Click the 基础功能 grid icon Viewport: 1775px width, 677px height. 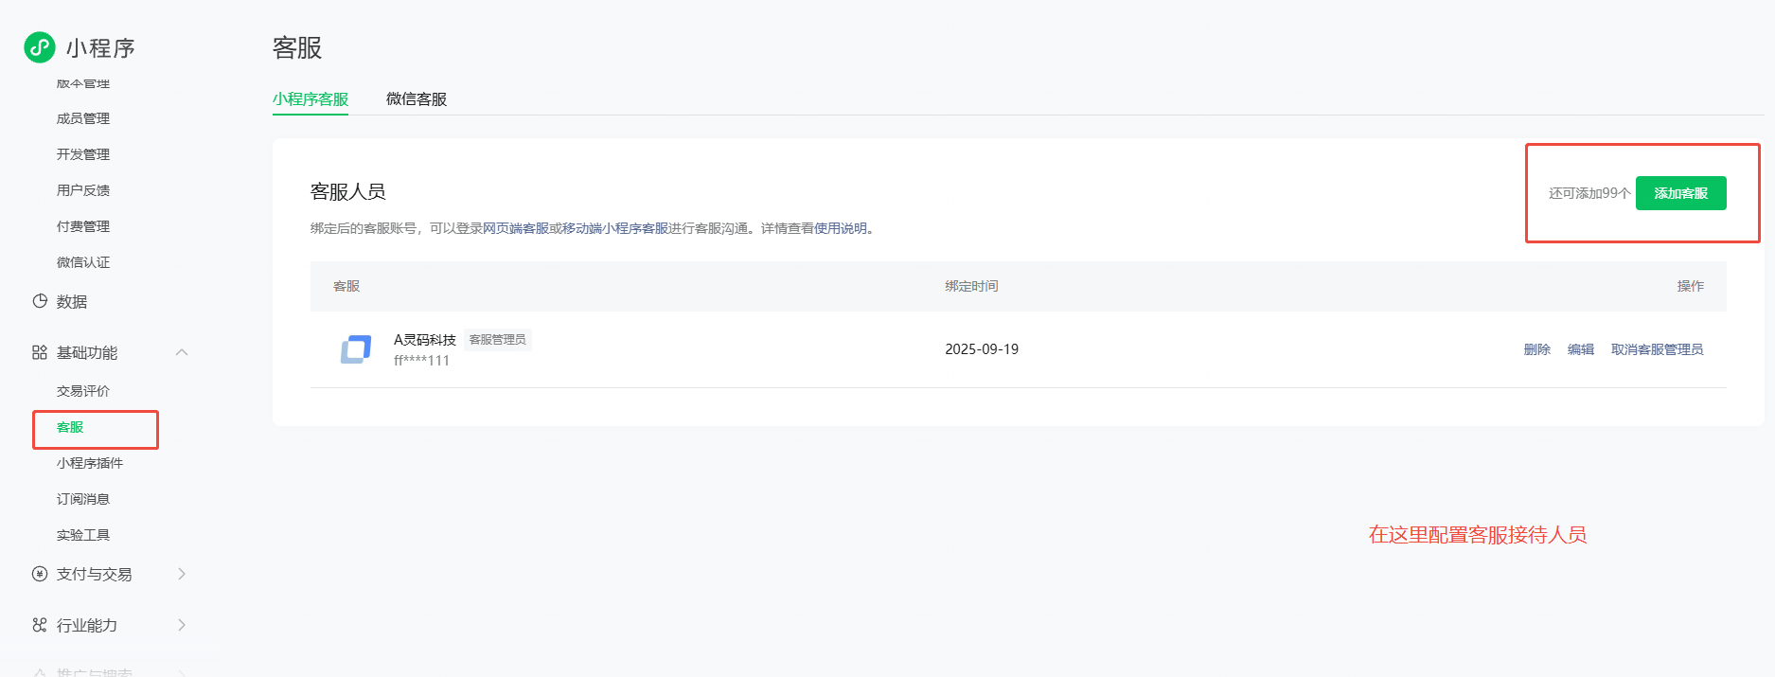(40, 352)
